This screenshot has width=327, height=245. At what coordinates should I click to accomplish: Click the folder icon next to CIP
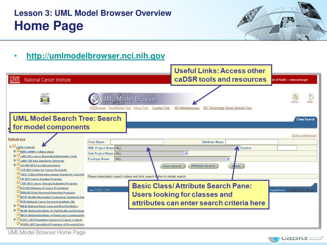pyautogui.click(x=18, y=178)
